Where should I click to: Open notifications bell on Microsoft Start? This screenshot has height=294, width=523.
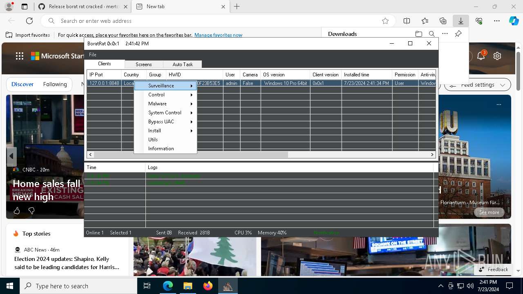[x=481, y=56]
